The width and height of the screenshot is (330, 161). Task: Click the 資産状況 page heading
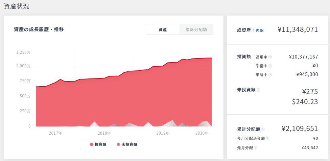tap(17, 6)
